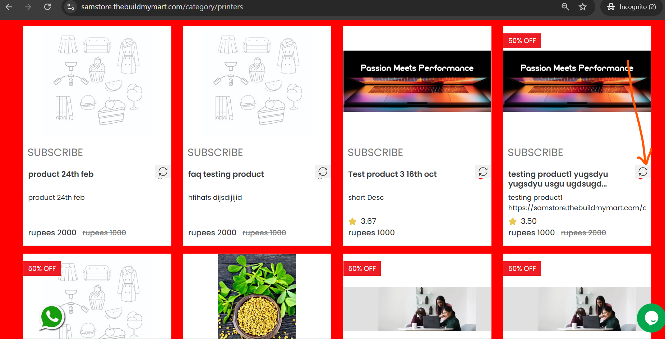Open the fenugreek seeds product image
Viewport: 665px width, 339px height.
click(257, 296)
